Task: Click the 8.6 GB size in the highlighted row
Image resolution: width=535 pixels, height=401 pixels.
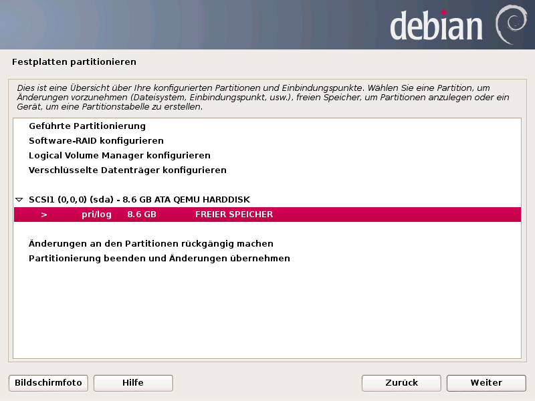Action: [x=141, y=215]
